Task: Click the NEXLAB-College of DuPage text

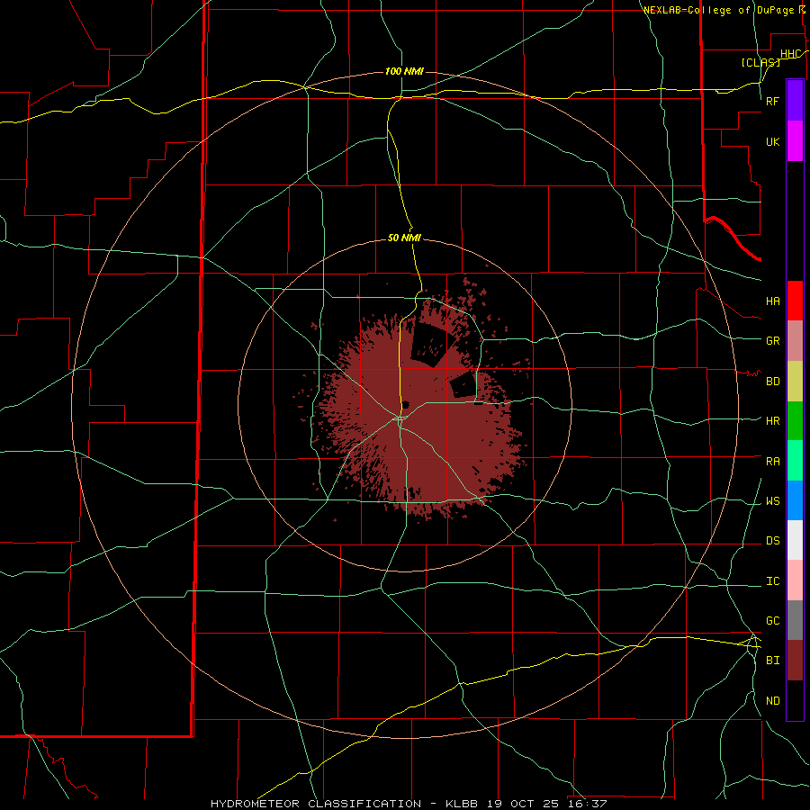Action: 719,10
